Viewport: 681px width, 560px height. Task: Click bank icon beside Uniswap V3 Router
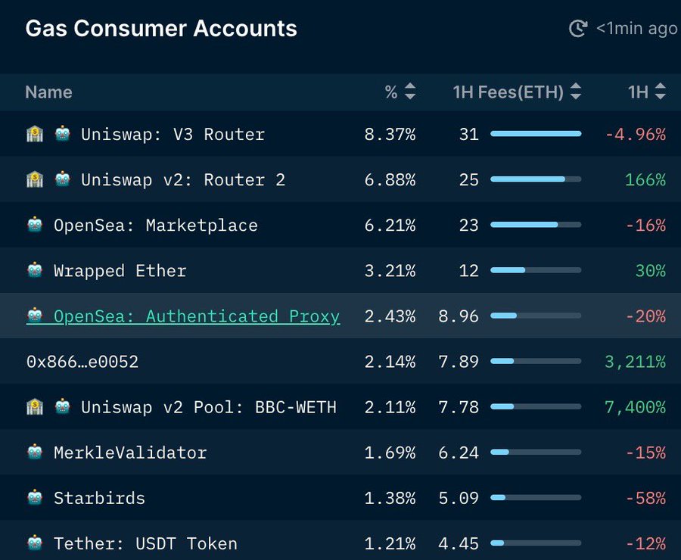click(35, 135)
